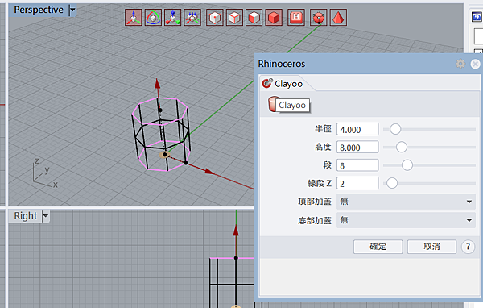Click the red pyramid icon
The width and height of the screenshot is (483, 308).
pyautogui.click(x=338, y=17)
